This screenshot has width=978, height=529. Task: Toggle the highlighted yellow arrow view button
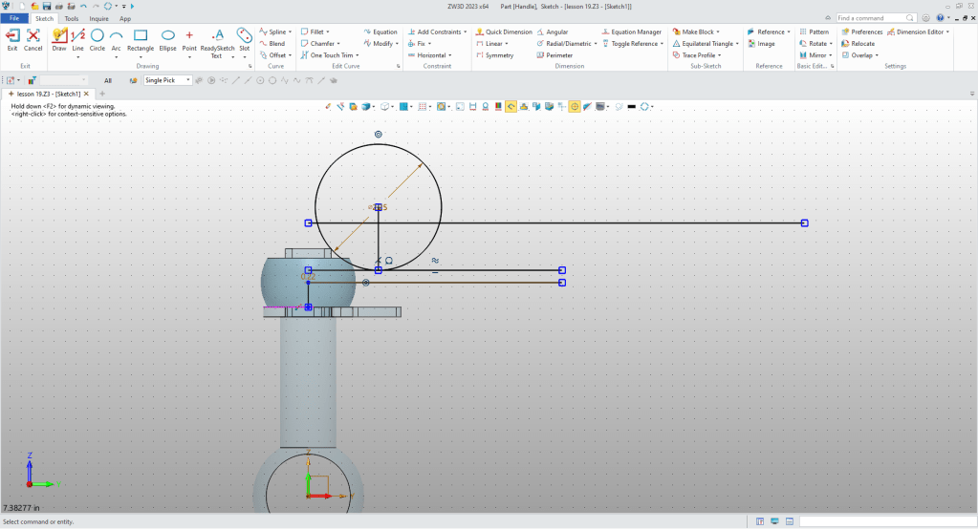tap(511, 106)
